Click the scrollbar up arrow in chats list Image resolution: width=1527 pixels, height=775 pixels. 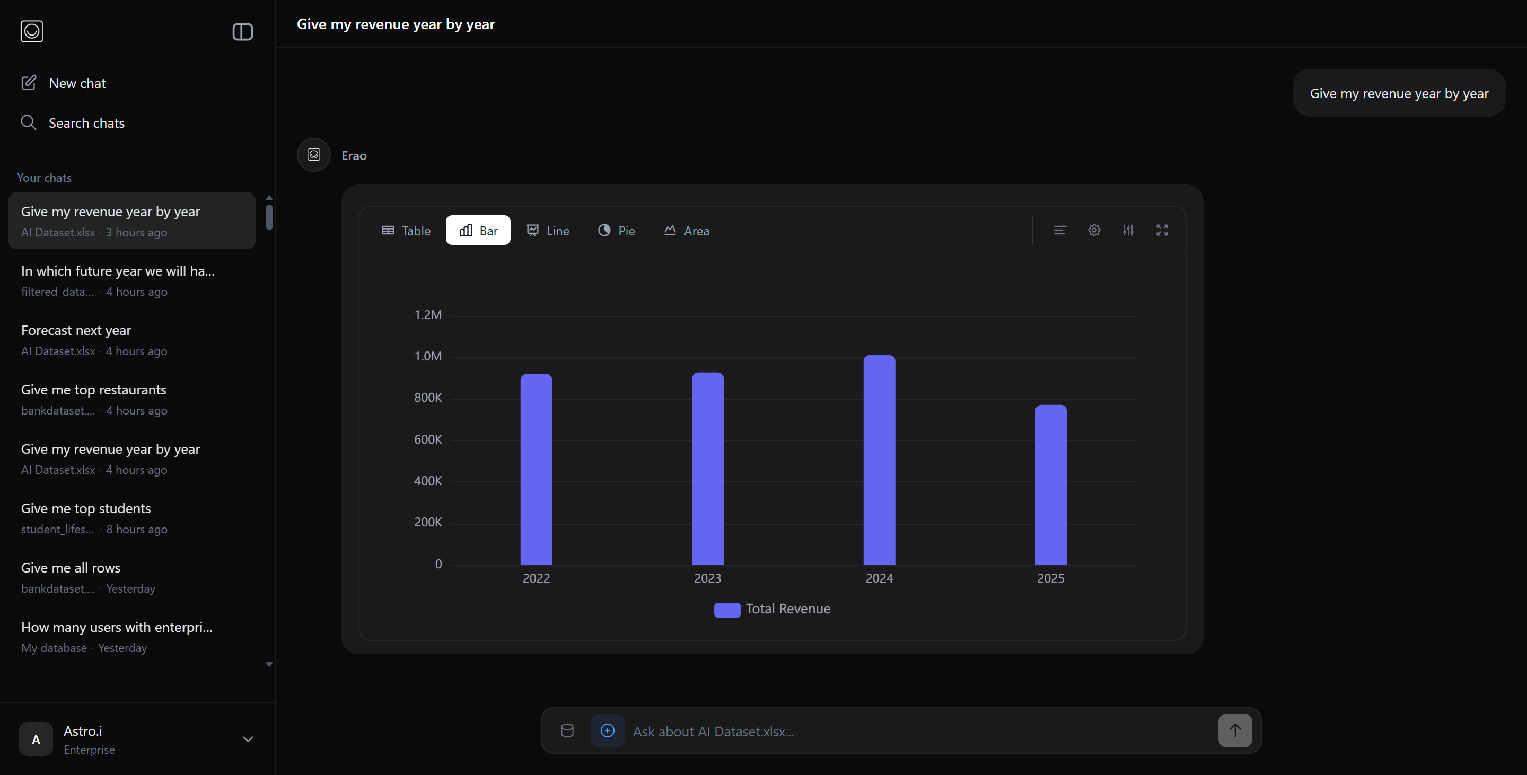click(269, 197)
